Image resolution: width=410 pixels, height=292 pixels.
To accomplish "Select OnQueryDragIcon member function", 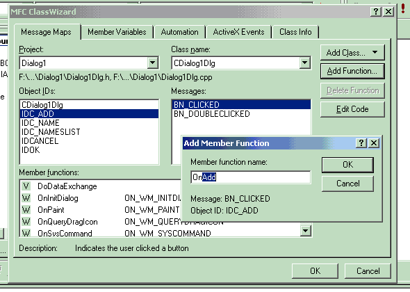I will (67, 222).
